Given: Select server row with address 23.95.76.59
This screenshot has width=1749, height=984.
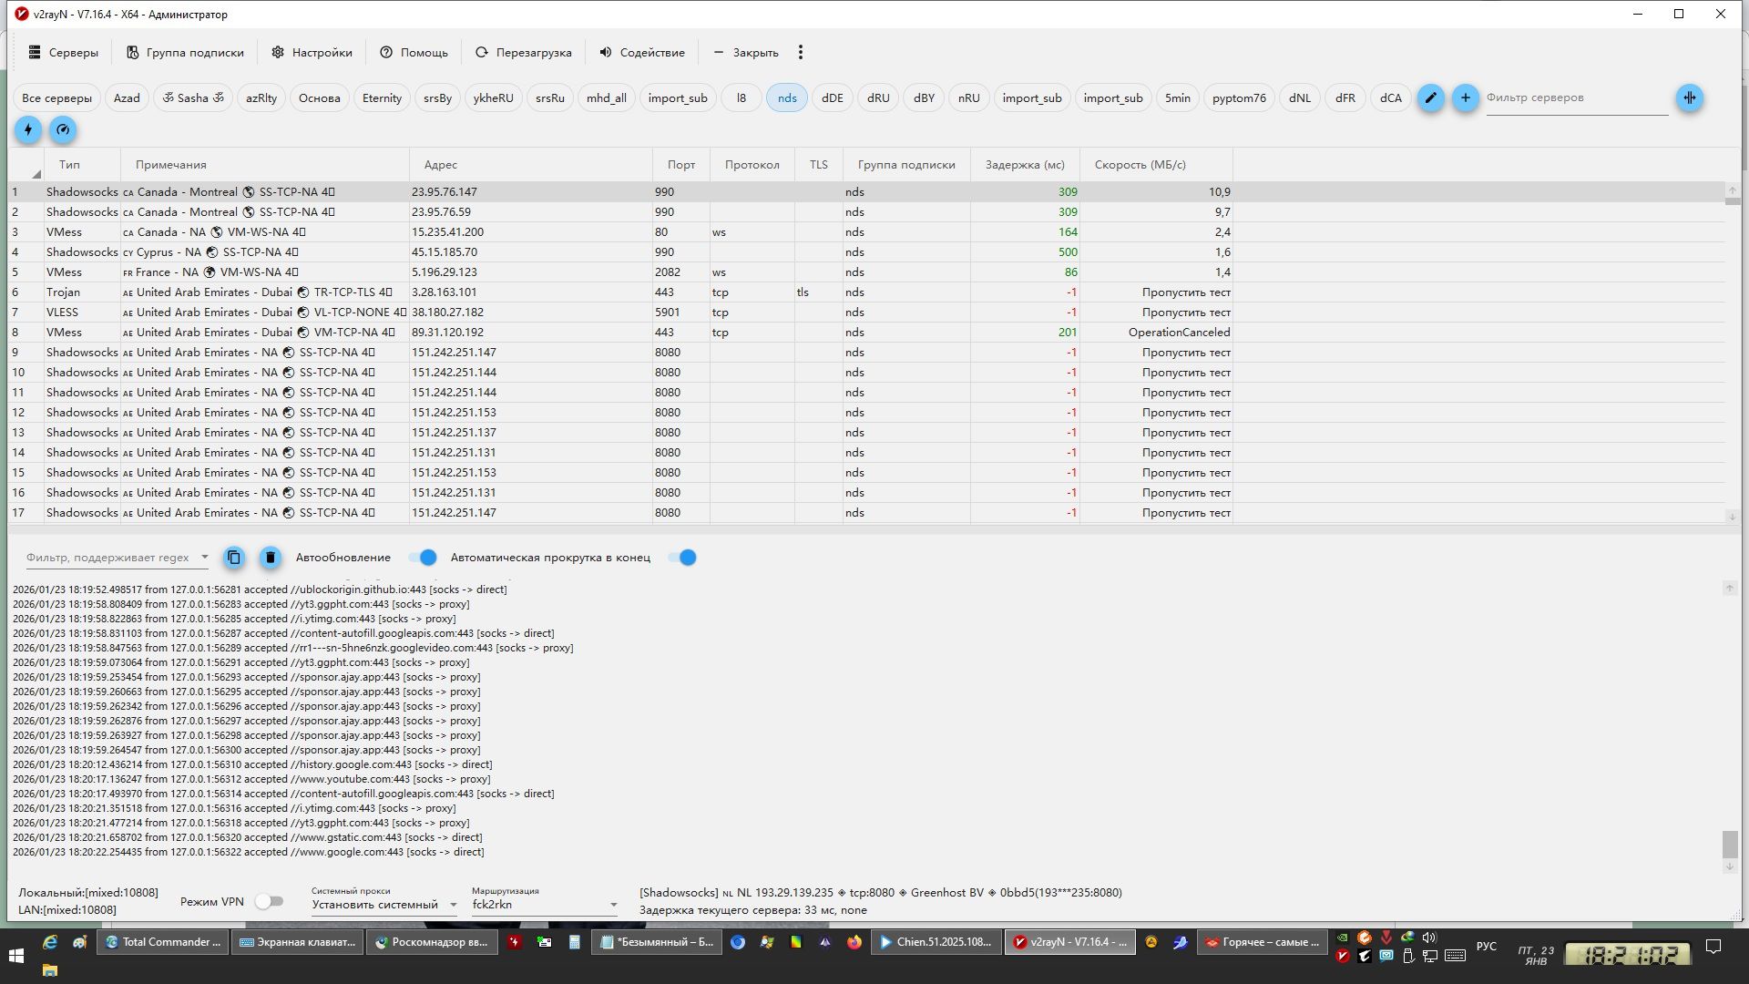Looking at the screenshot, I should point(866,212).
